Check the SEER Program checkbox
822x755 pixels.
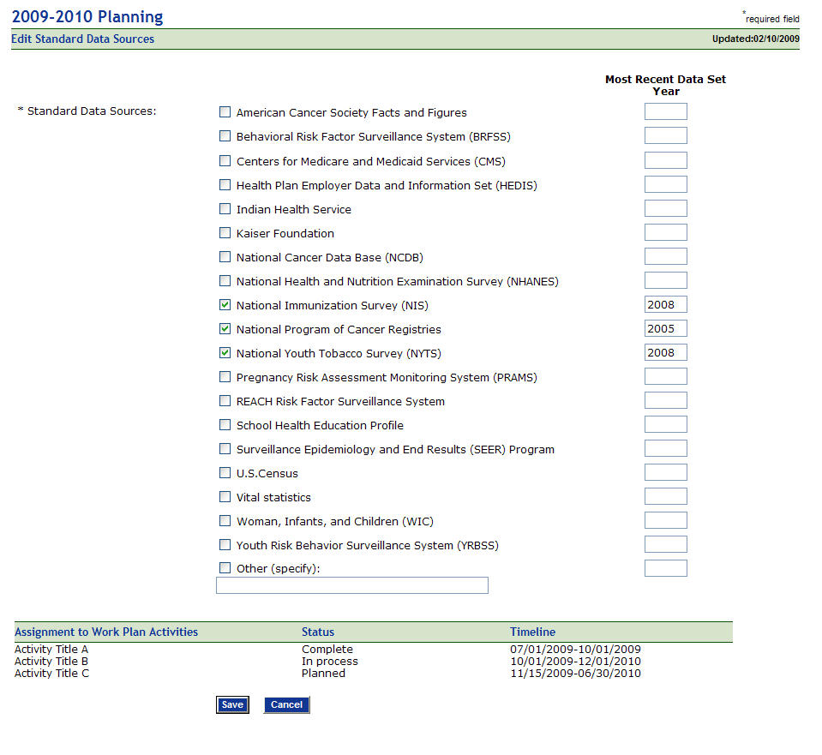click(225, 448)
